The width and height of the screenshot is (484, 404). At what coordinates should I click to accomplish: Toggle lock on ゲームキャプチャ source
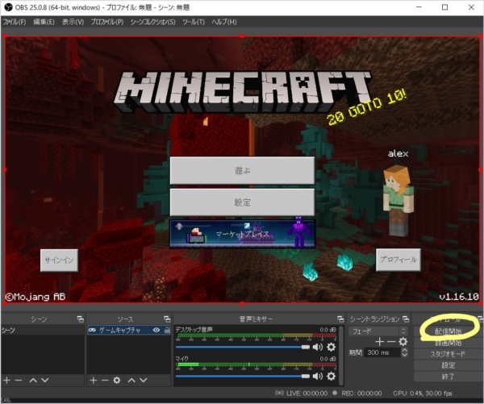tap(167, 330)
